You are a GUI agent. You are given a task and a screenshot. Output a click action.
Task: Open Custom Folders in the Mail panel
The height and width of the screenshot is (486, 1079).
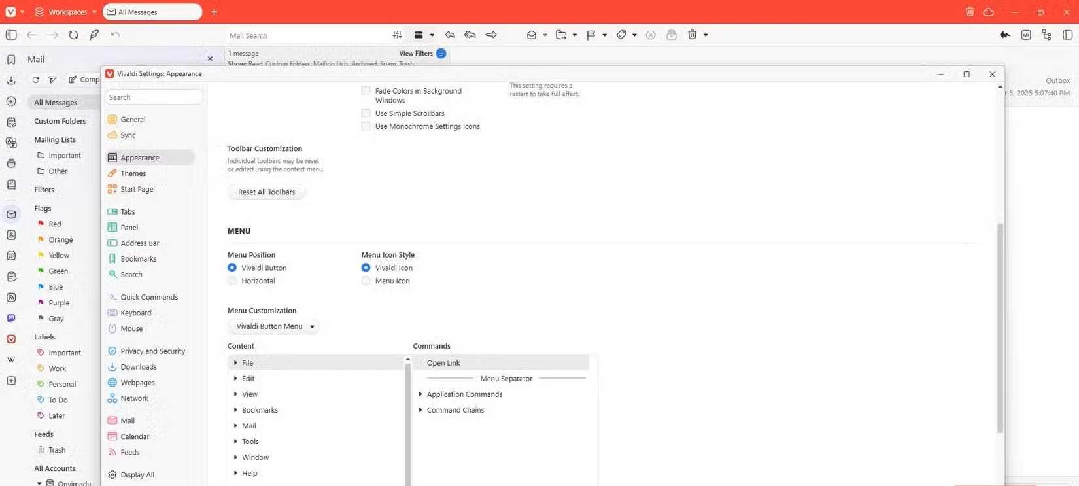pyautogui.click(x=60, y=121)
